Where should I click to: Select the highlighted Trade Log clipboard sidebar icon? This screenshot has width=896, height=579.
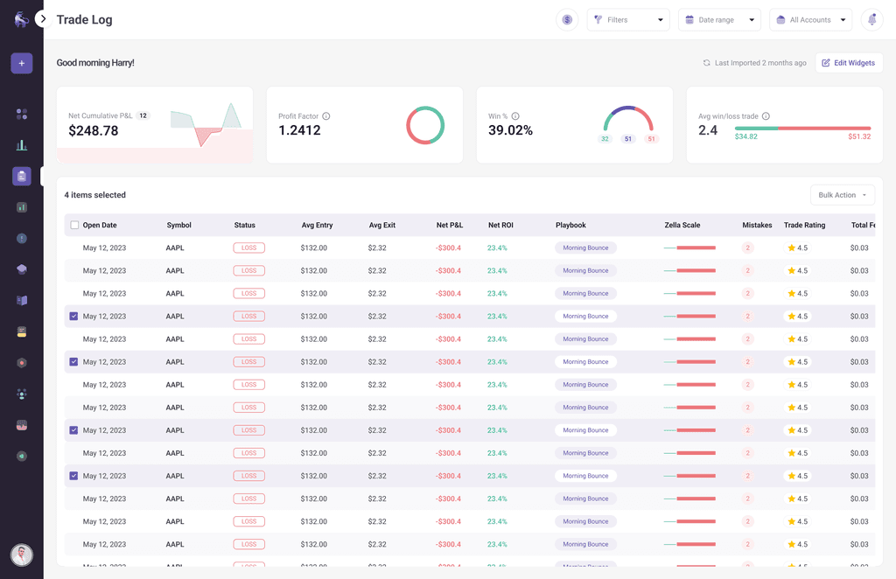tap(22, 177)
